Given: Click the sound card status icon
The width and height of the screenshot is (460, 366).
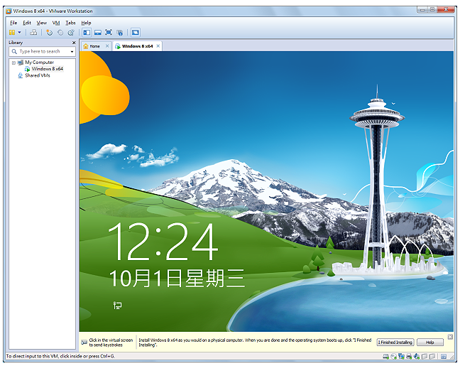Looking at the screenshot, I should tap(417, 357).
